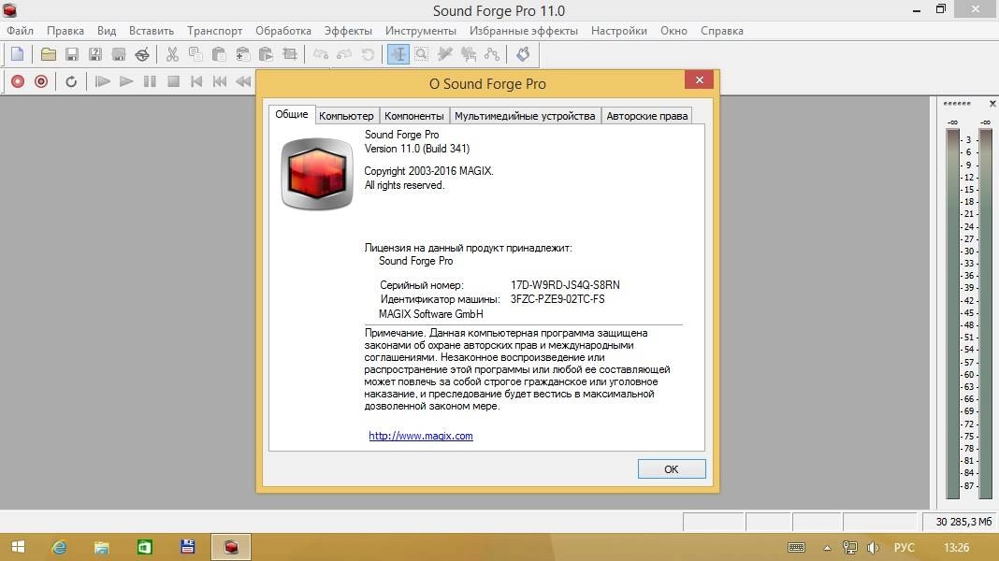Open File Explorer from the taskbar

(102, 547)
